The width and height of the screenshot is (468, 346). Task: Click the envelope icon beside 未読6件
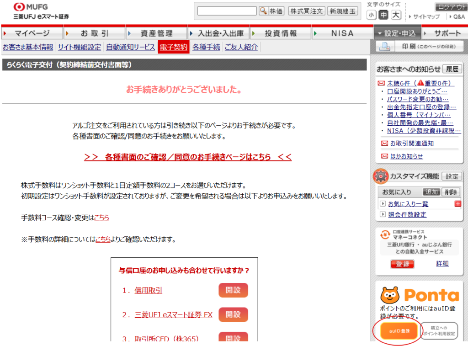pos(381,83)
